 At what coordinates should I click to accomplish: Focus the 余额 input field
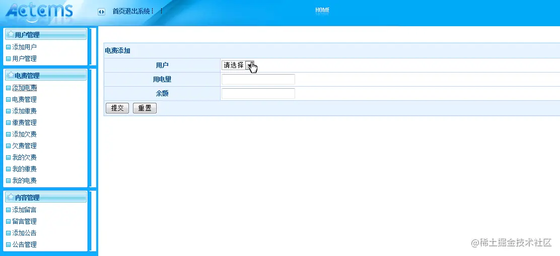click(x=258, y=93)
